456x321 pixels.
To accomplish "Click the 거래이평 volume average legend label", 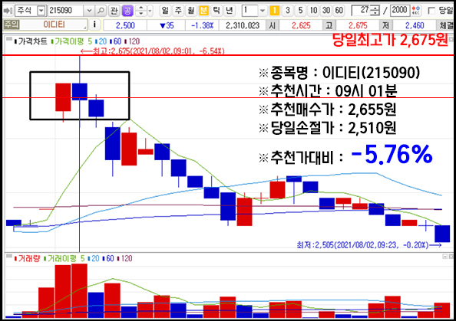I will pyautogui.click(x=60, y=258).
